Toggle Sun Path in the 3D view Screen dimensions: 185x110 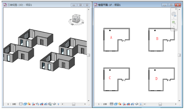click(29, 104)
